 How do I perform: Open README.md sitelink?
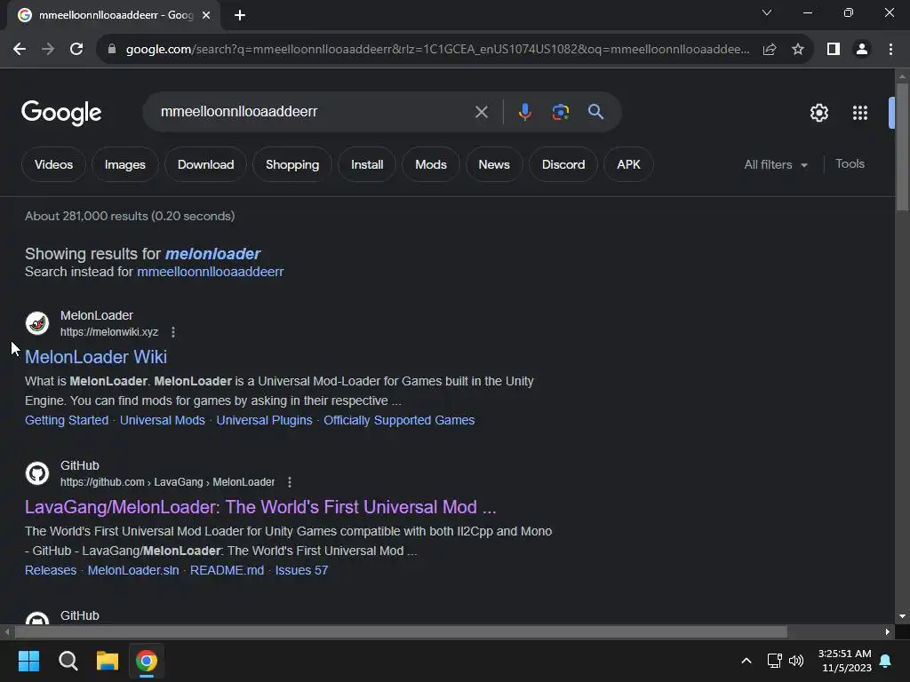227,571
